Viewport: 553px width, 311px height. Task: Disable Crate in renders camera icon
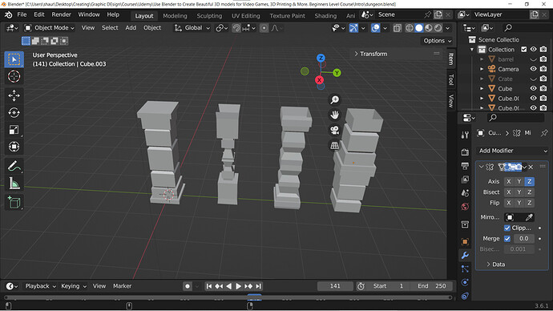tap(543, 79)
